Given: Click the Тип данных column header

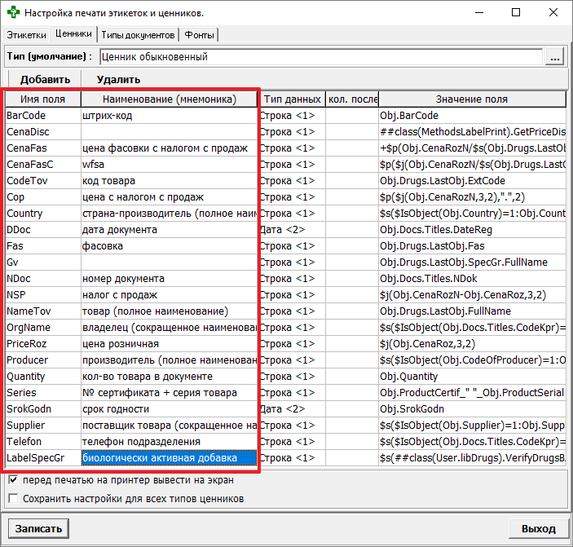Looking at the screenshot, I should point(293,99).
